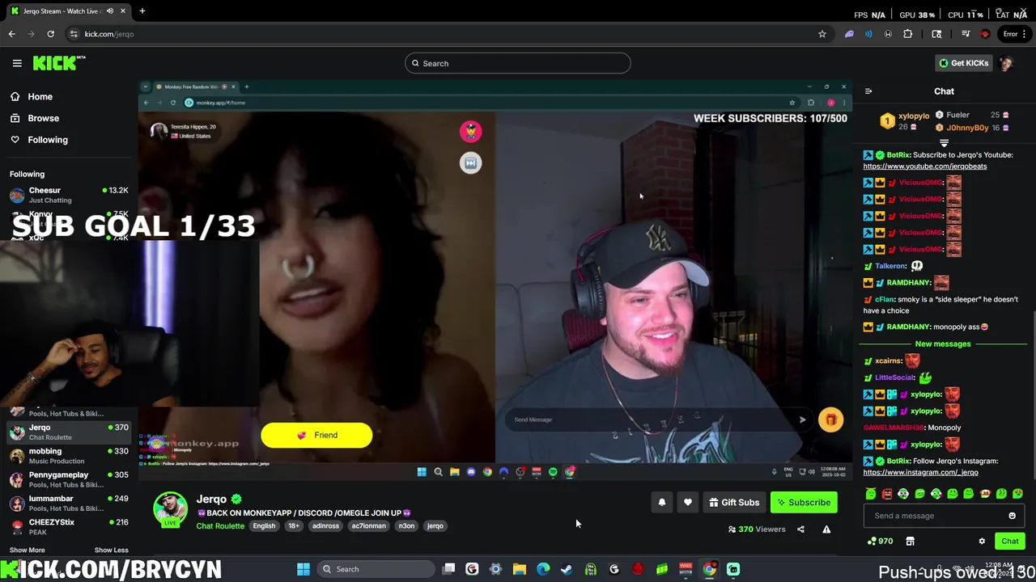
Task: Select the 18+ tag
Action: click(294, 526)
